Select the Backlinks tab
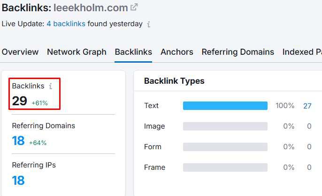The height and width of the screenshot is (196, 322). click(133, 52)
